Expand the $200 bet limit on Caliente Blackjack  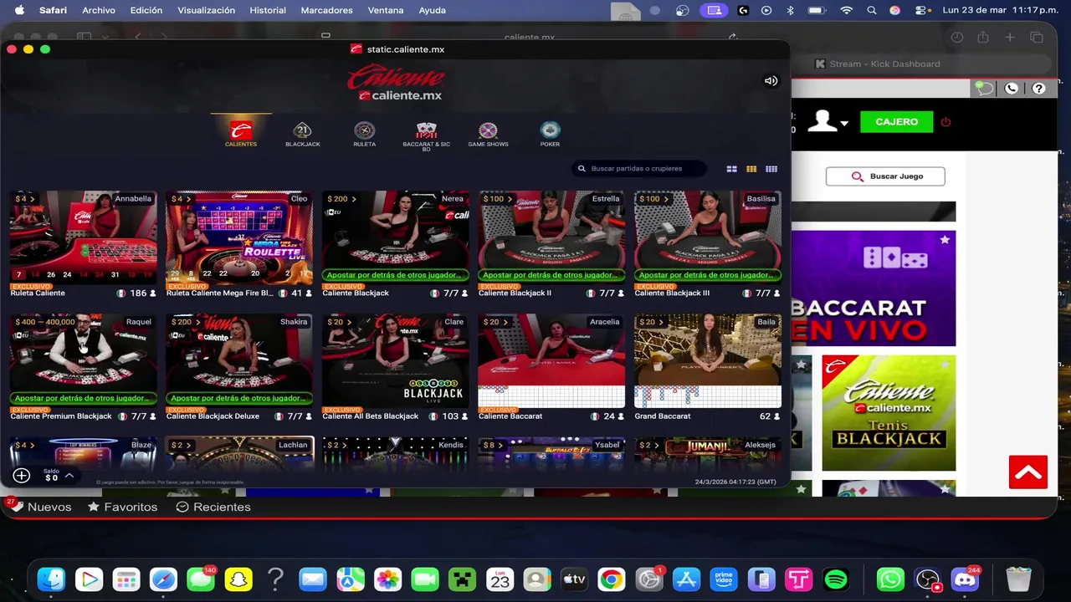[342, 199]
